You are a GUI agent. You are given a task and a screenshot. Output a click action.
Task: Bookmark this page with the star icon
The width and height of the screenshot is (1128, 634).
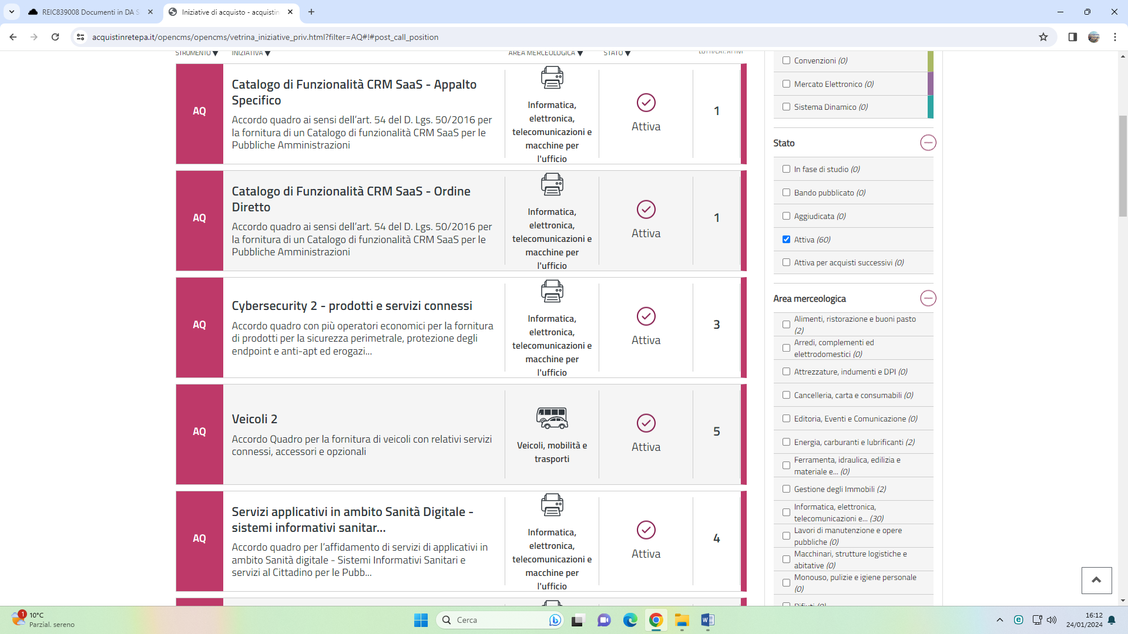click(x=1043, y=37)
